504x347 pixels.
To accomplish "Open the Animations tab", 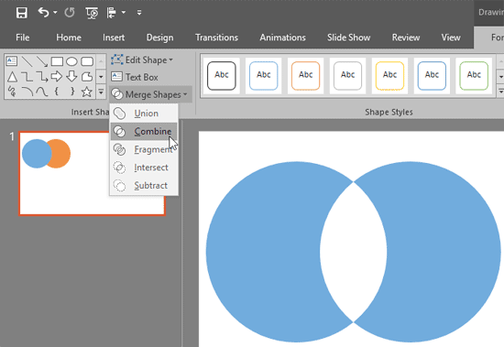I will (x=282, y=38).
